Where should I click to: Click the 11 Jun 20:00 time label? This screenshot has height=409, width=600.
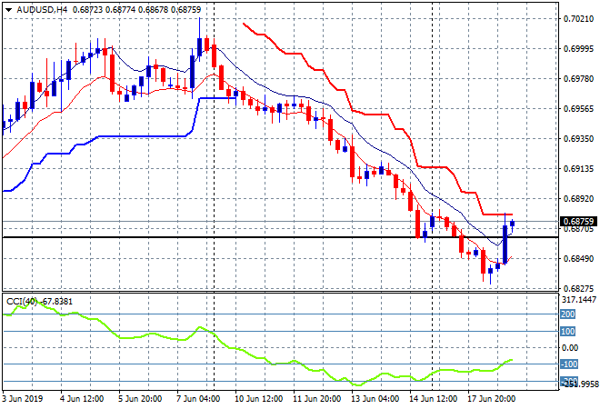pyautogui.click(x=316, y=399)
